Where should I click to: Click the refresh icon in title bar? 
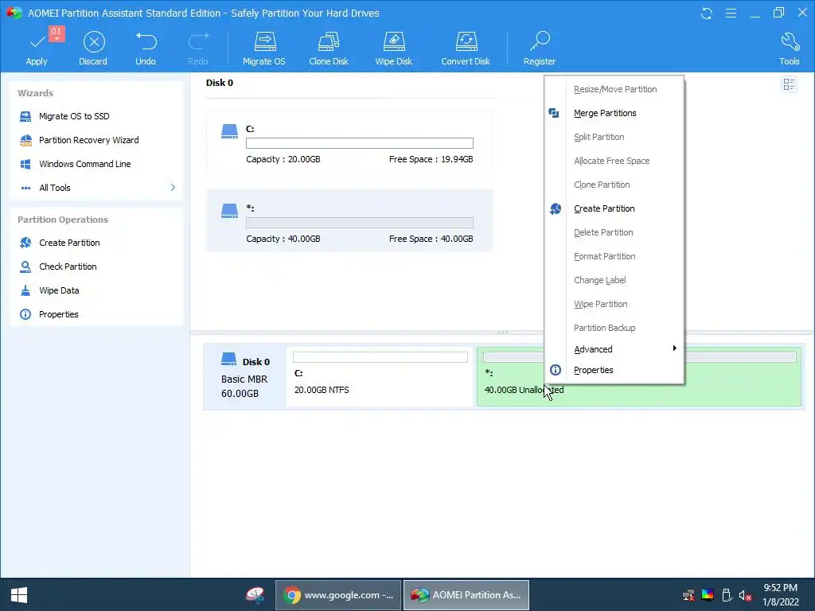pos(707,14)
